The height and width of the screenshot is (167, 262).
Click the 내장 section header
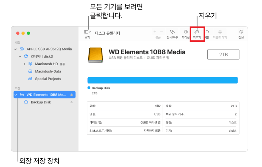(x=18, y=42)
